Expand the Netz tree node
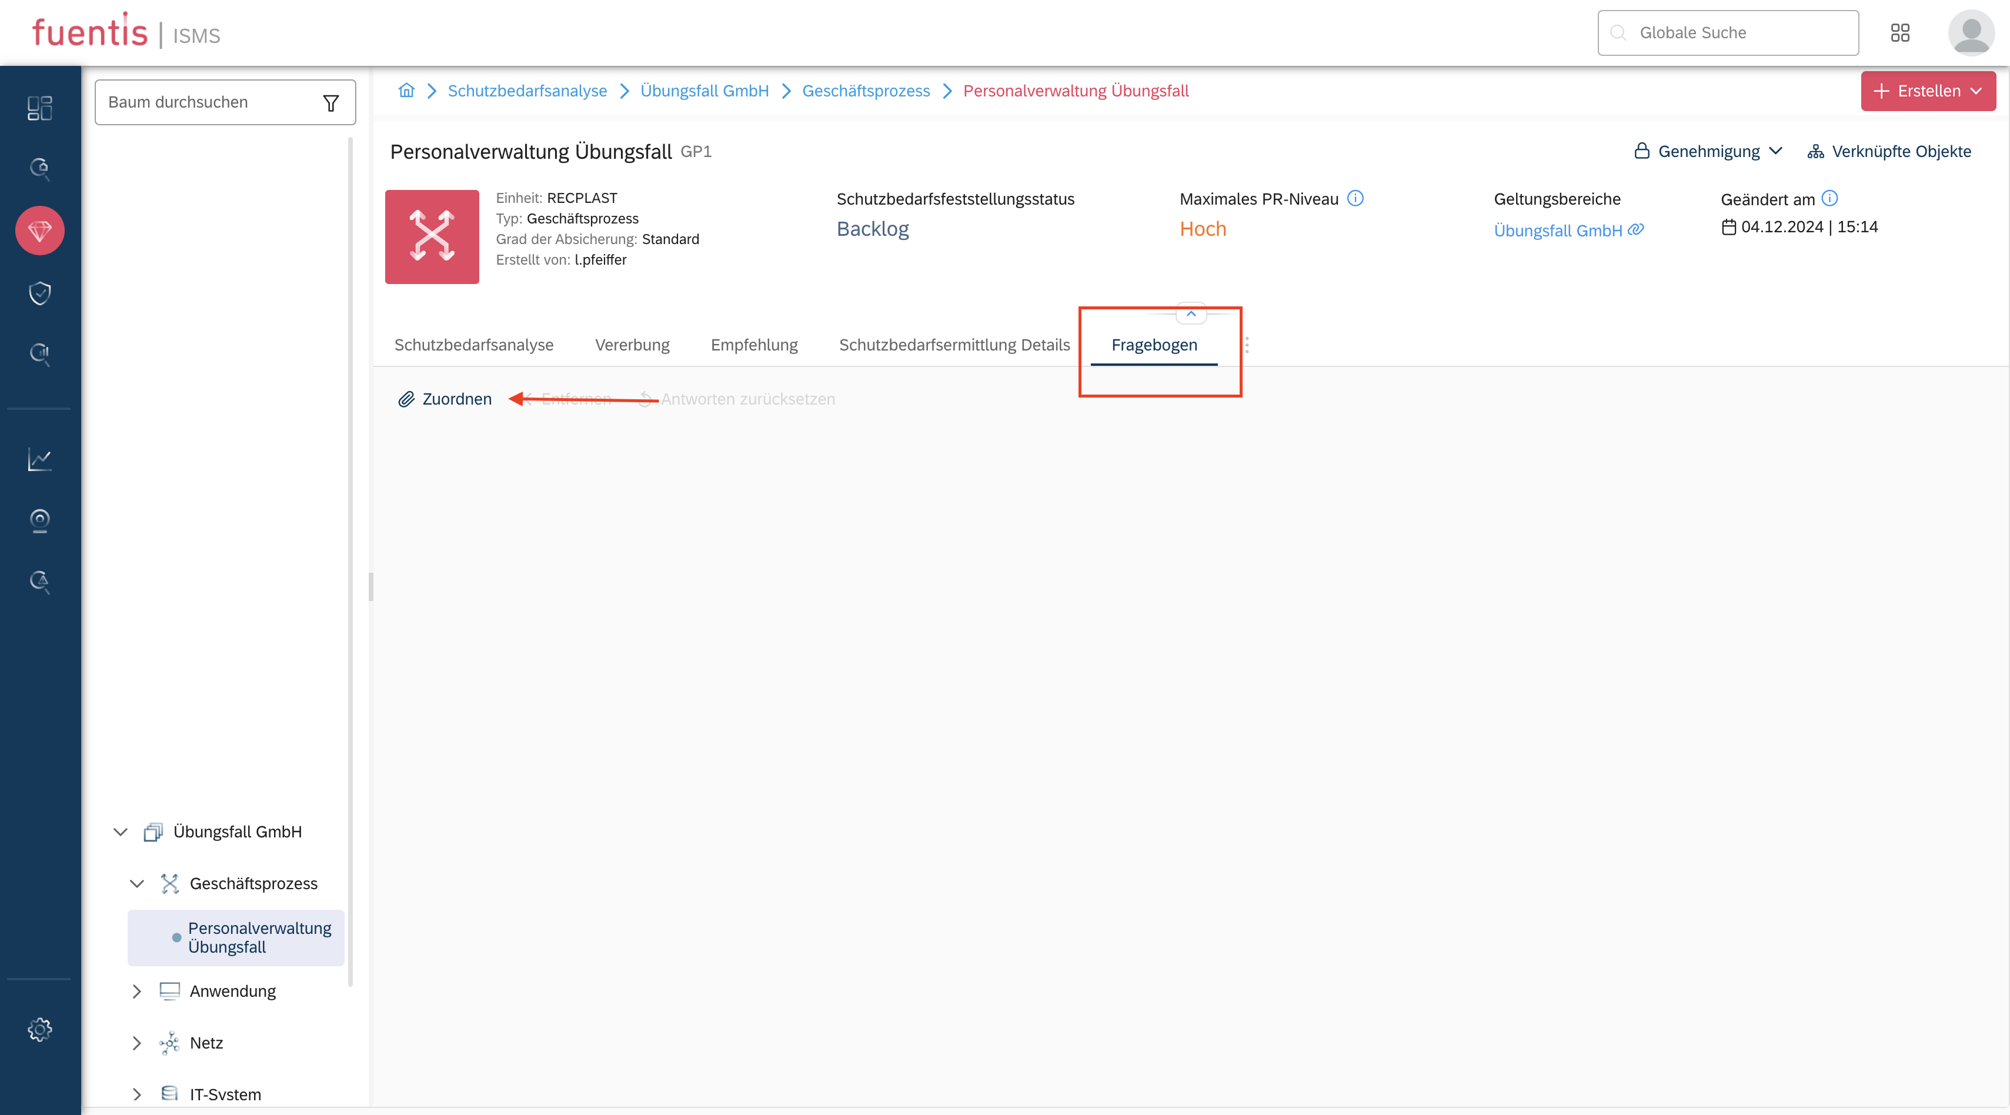The height and width of the screenshot is (1115, 2010). 136,1043
